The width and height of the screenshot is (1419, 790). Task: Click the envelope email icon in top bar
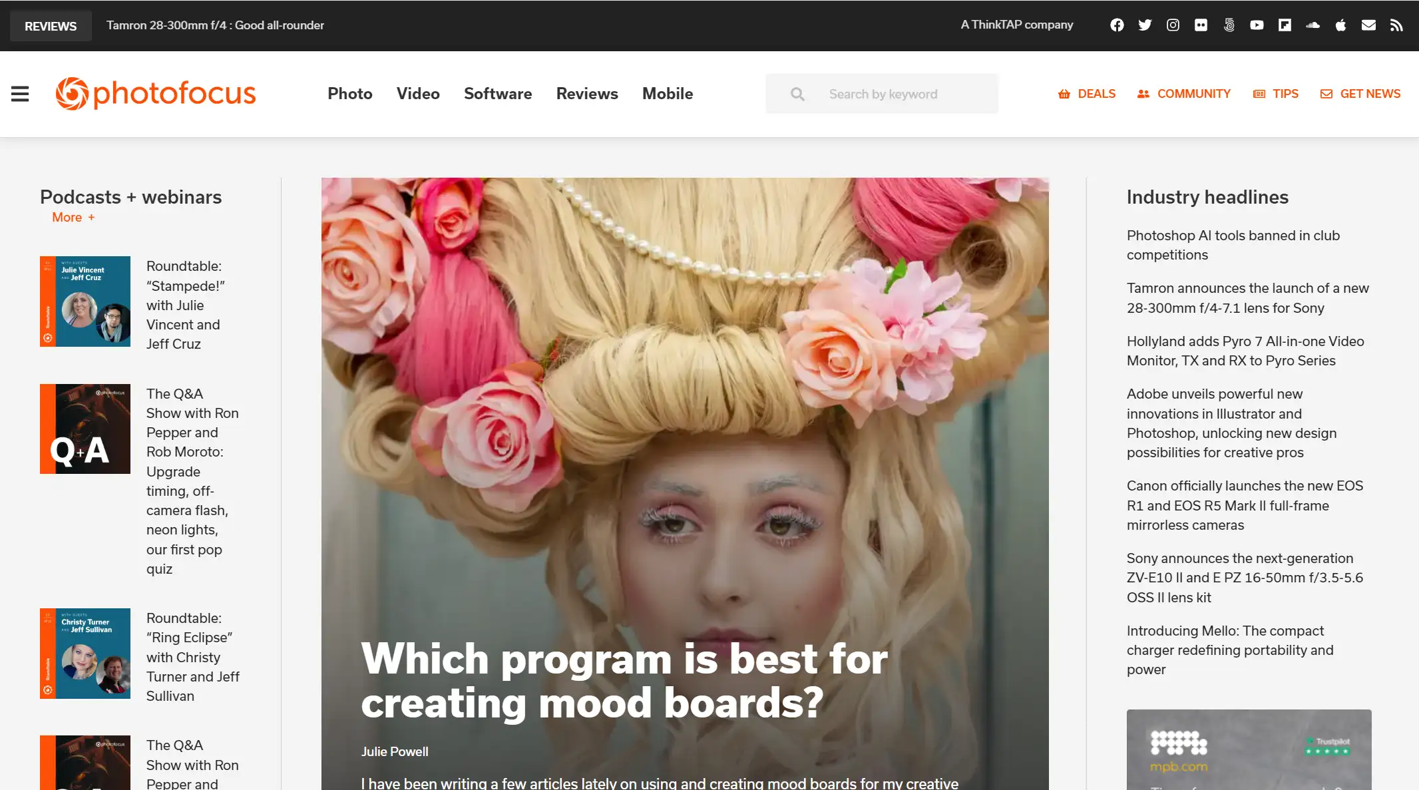1368,25
